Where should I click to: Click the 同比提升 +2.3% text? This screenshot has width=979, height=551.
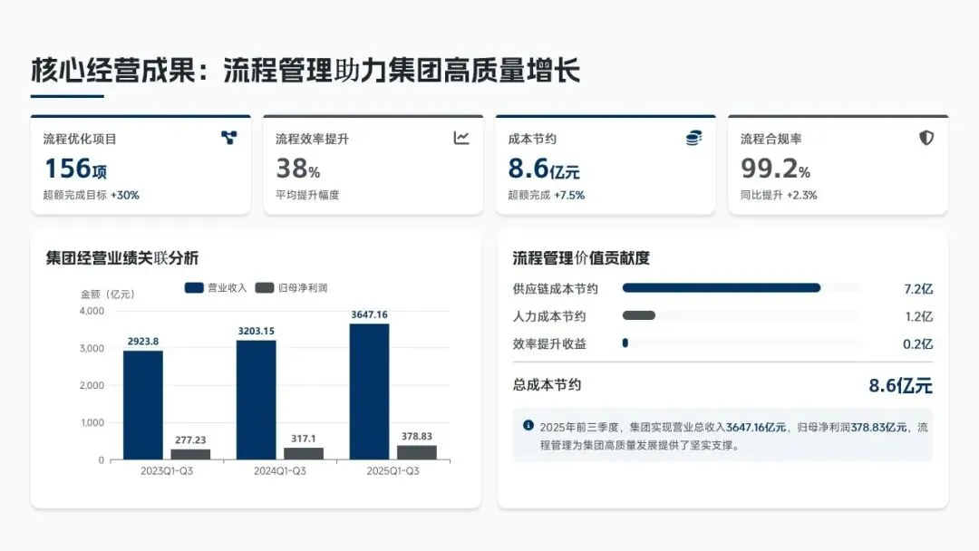(x=779, y=196)
